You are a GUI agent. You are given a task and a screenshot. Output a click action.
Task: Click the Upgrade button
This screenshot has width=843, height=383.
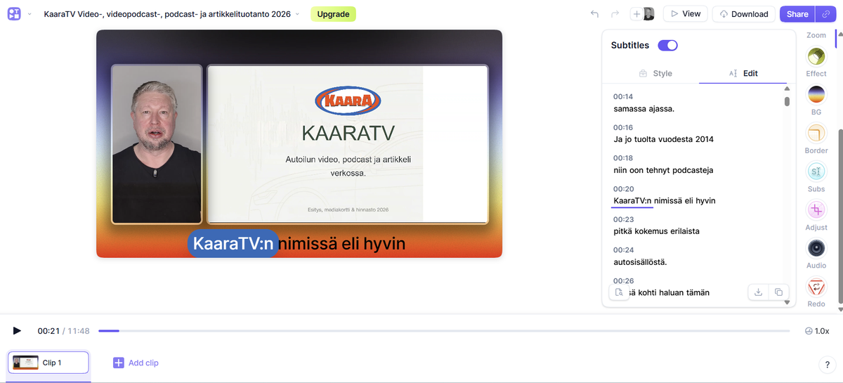[333, 14]
